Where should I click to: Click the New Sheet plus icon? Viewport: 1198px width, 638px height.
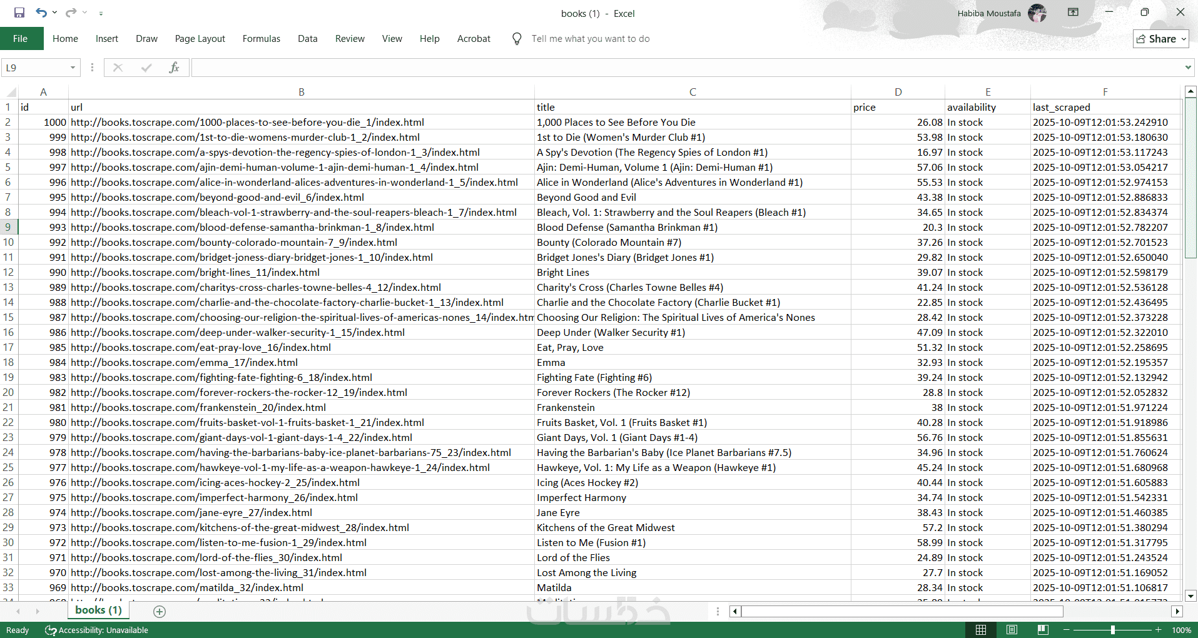coord(160,612)
